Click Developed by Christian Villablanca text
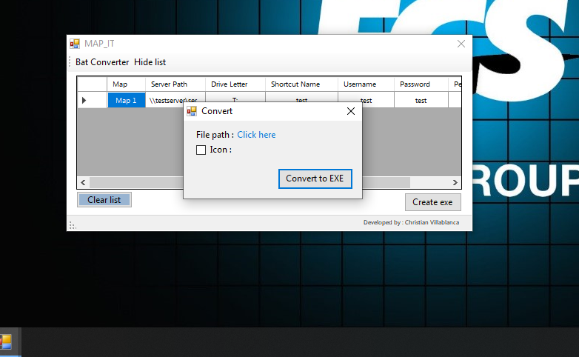This screenshot has height=357, width=579. [411, 222]
